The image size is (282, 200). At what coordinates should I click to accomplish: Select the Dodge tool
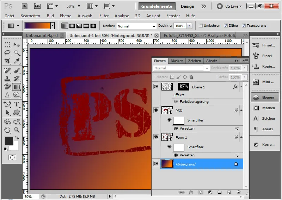click(x=17, y=95)
